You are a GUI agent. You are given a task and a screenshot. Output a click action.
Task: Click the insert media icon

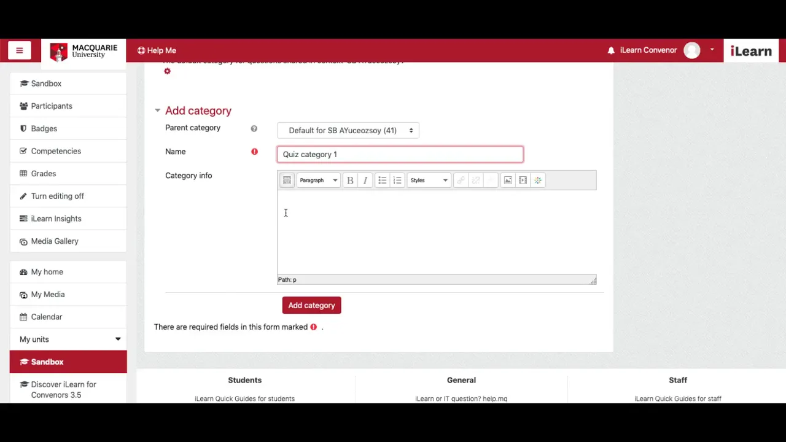[x=523, y=180]
